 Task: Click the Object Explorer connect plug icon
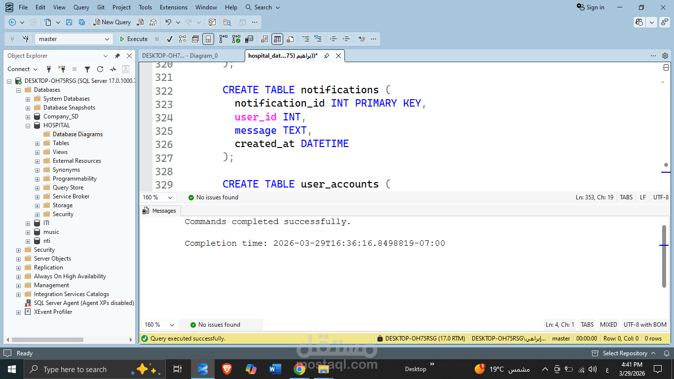tap(49, 69)
